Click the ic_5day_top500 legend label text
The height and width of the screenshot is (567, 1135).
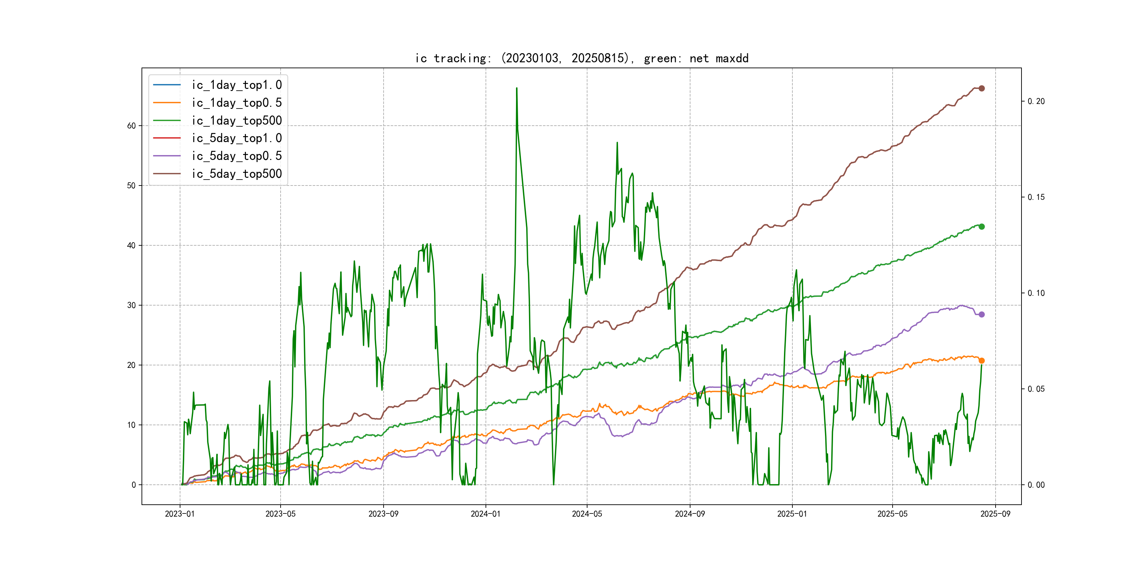click(236, 174)
